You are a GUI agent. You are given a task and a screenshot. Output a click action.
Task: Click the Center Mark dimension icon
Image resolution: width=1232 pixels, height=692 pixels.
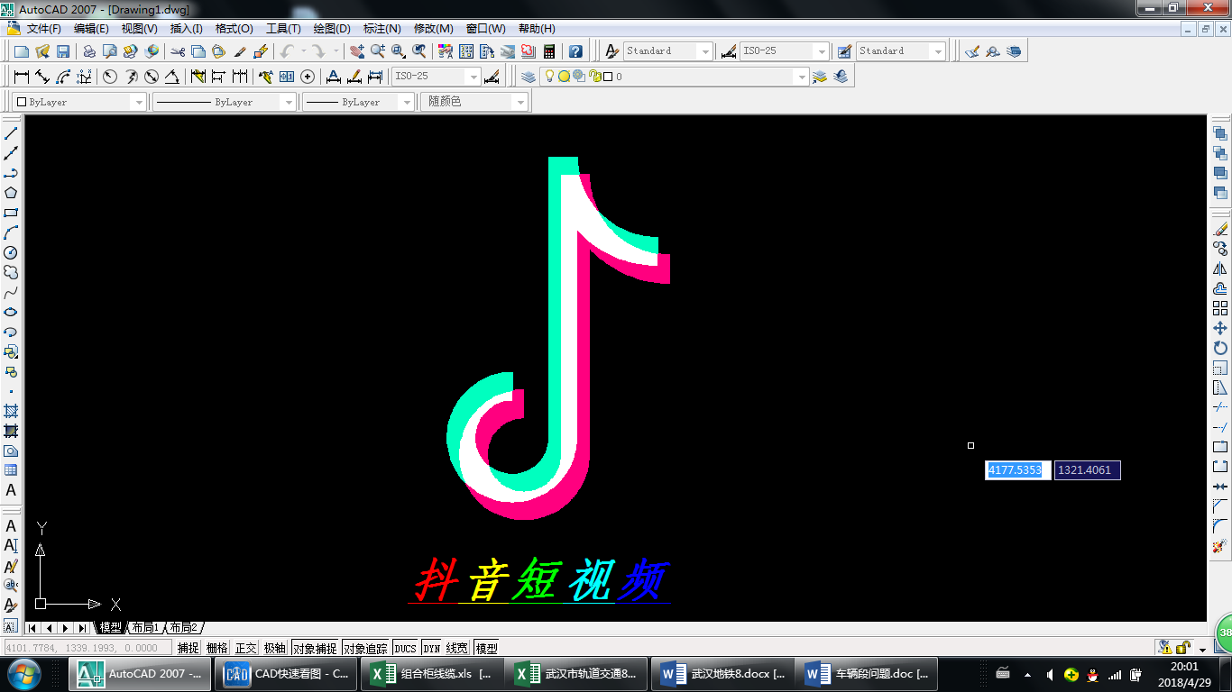[308, 77]
